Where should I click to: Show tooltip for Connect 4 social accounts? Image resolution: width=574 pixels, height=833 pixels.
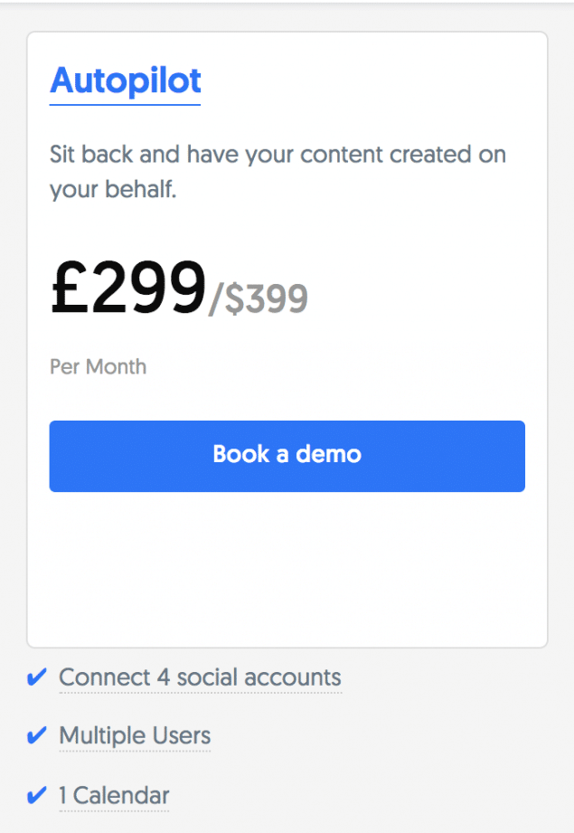(x=200, y=677)
